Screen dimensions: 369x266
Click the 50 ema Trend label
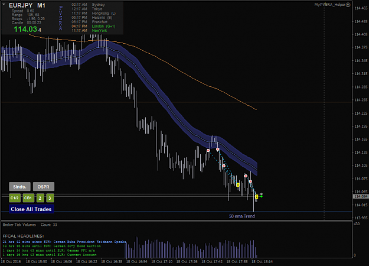coord(242,216)
